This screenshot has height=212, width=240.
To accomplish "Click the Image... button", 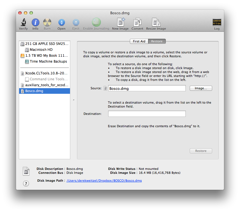I will [x=201, y=88].
